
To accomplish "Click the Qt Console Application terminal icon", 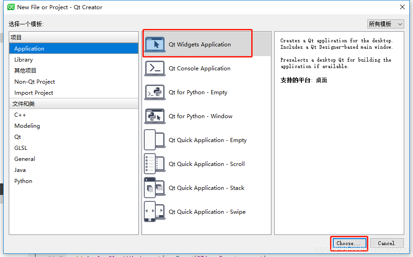I will [x=155, y=69].
